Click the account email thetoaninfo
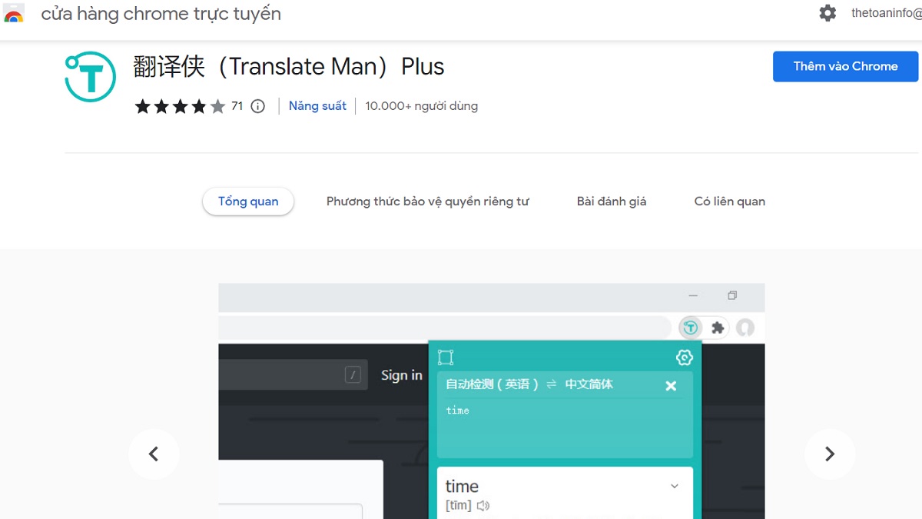 point(886,13)
